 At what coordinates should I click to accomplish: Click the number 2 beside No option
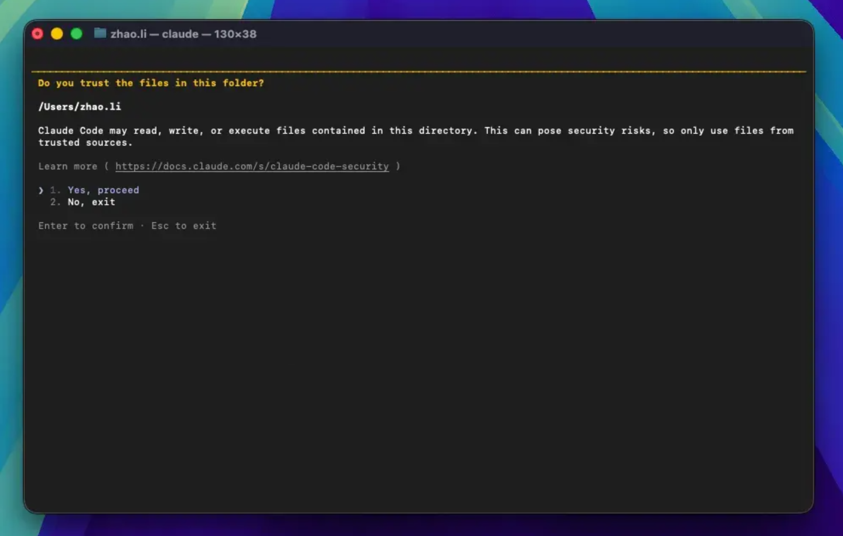click(x=55, y=202)
